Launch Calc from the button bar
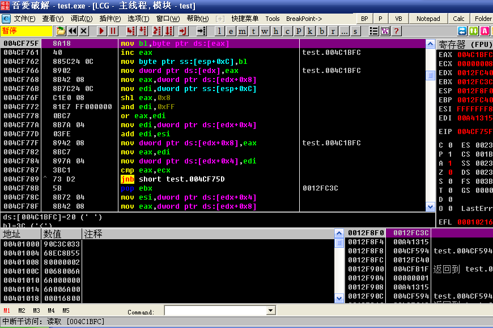Screen dimensions: 493x328 point(458,19)
